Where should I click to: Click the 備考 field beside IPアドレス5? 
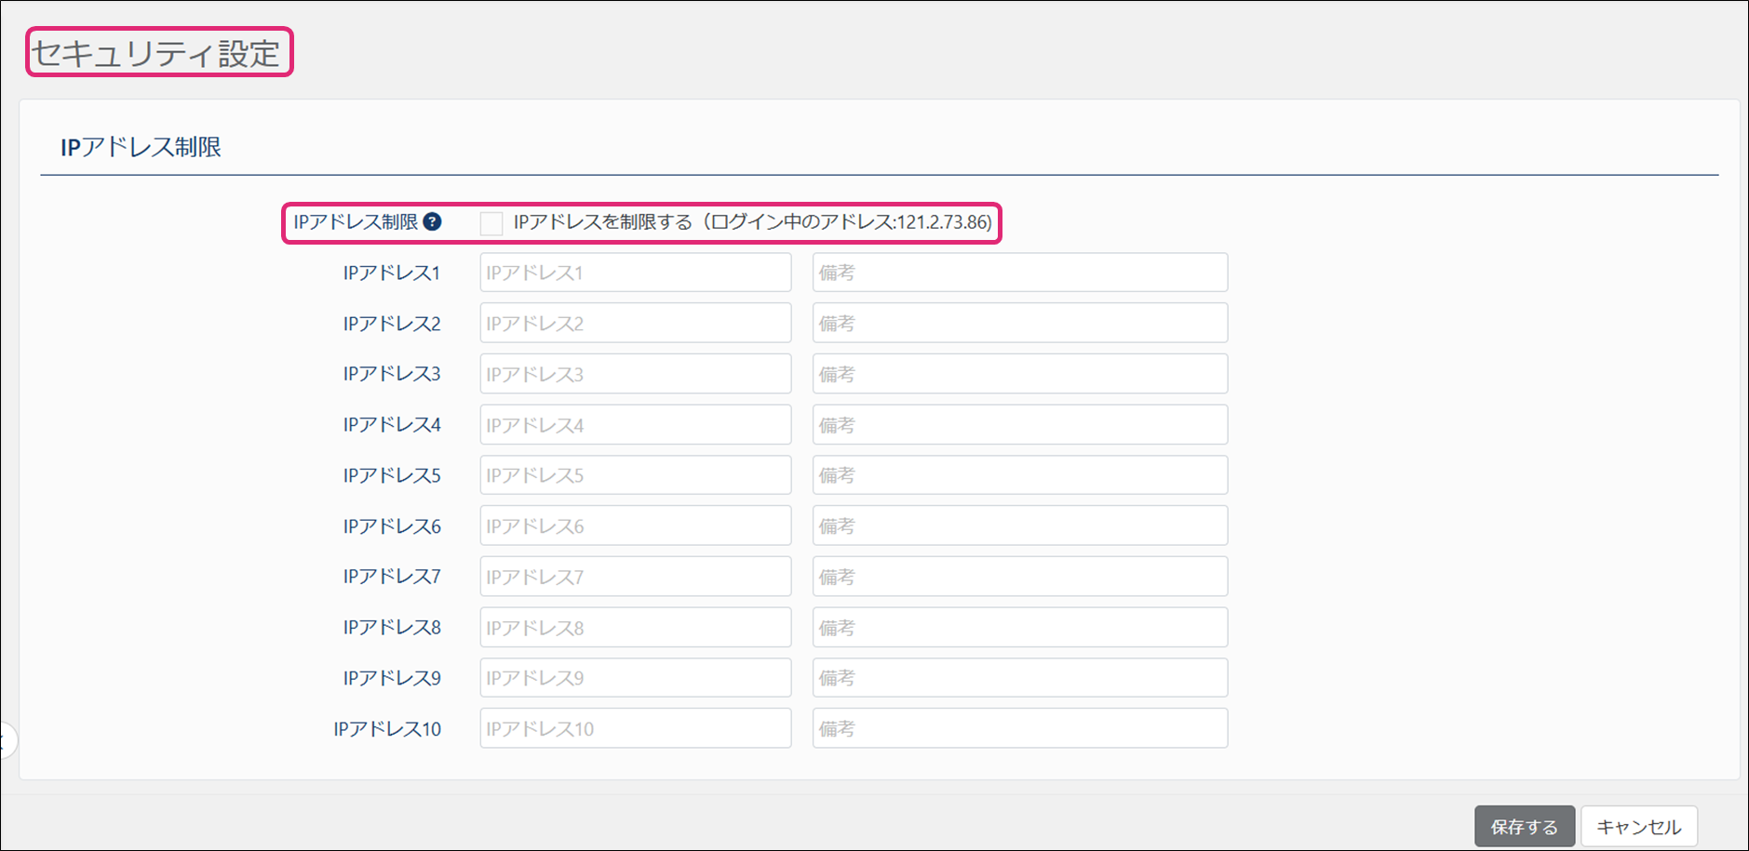click(1019, 475)
